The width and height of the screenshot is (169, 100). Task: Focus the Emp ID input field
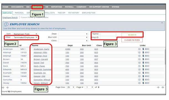[108, 37]
